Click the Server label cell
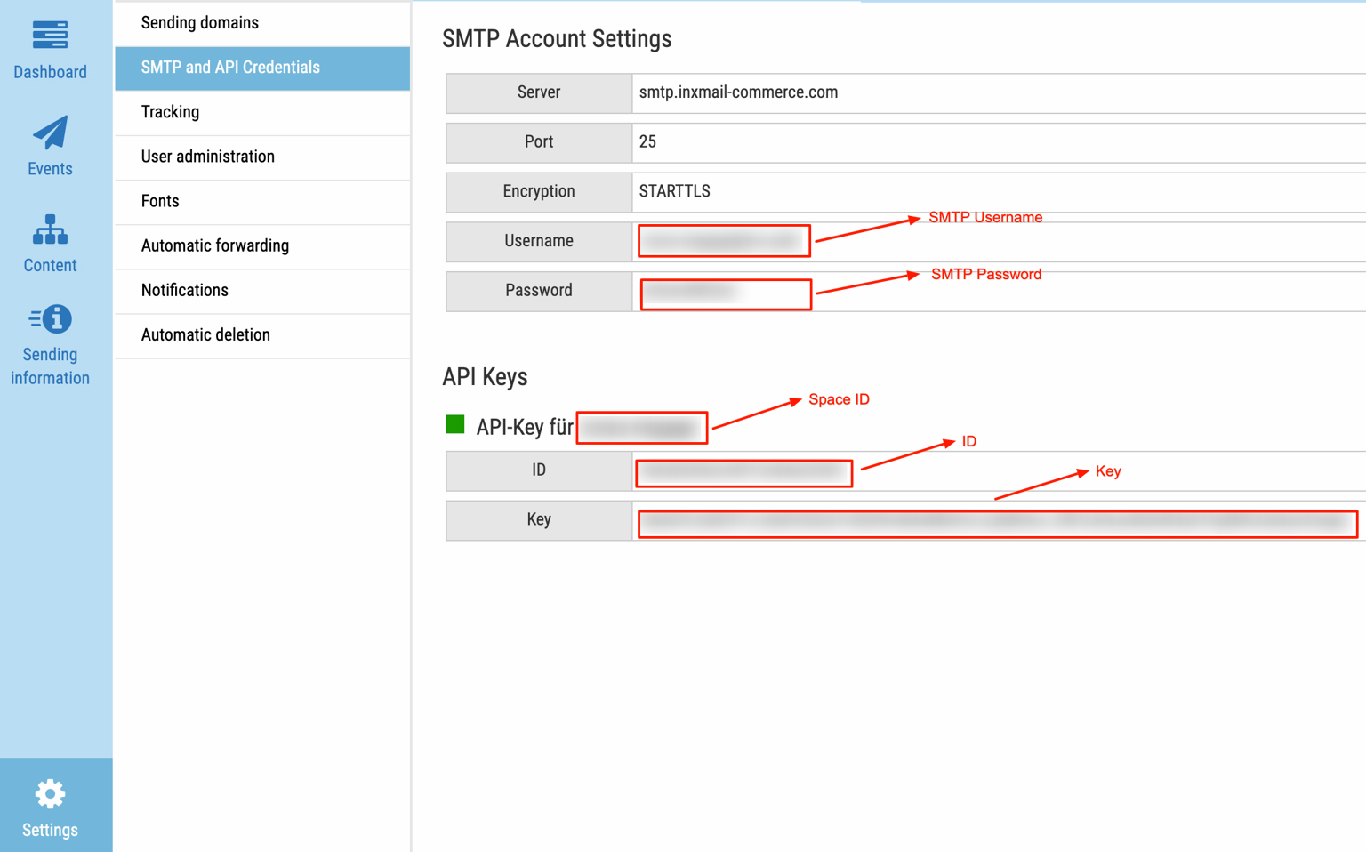Viewport: 1366px width, 852px height. coord(539,92)
